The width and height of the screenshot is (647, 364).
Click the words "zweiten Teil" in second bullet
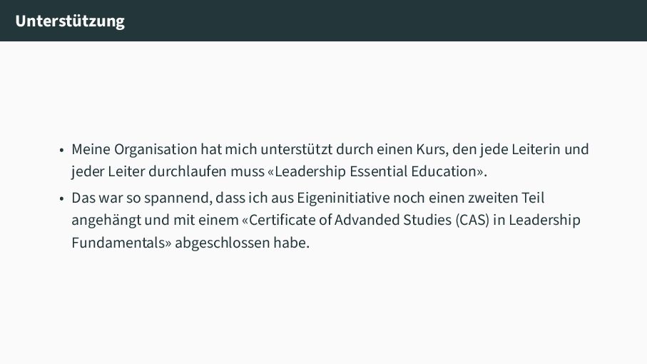coord(506,198)
